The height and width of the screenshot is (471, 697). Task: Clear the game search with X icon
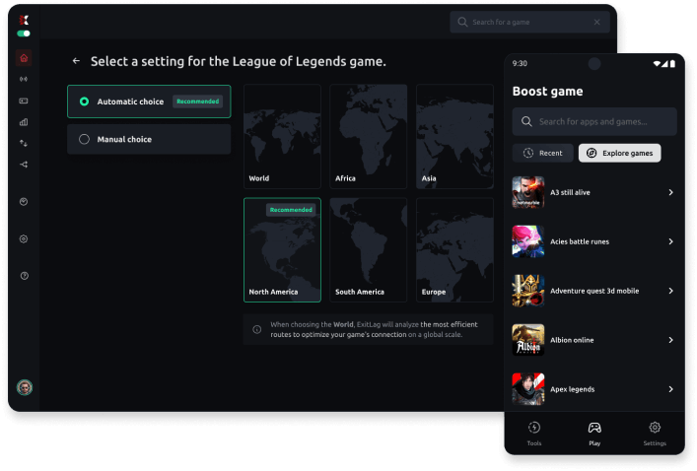coord(596,22)
